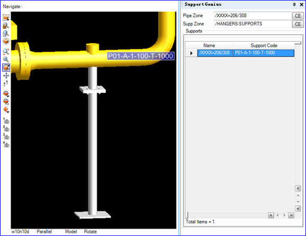
Task: Jump to last record arrow in grid navigator
Action: [291, 215]
